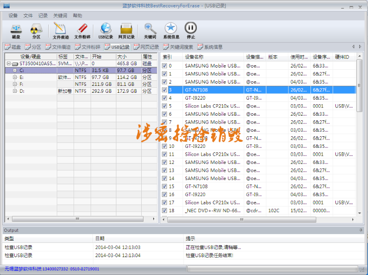Switch to the 网页记录 tab

(x=147, y=47)
